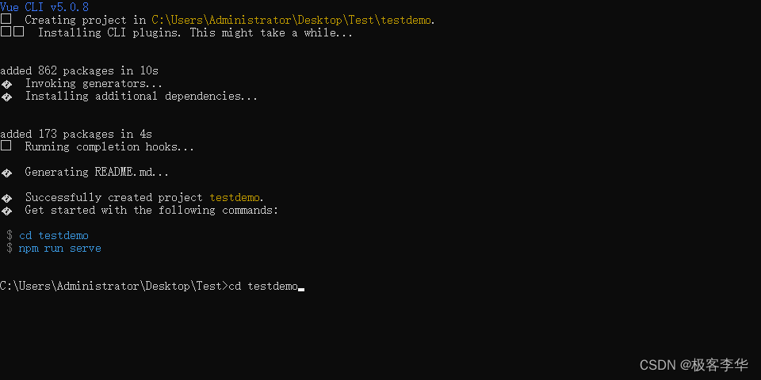This screenshot has height=380, width=761.
Task: Click the dollar sign before cd testdemo
Action: coord(10,236)
